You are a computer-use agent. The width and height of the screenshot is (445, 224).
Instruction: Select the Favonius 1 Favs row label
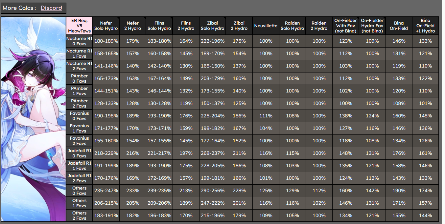point(79,128)
